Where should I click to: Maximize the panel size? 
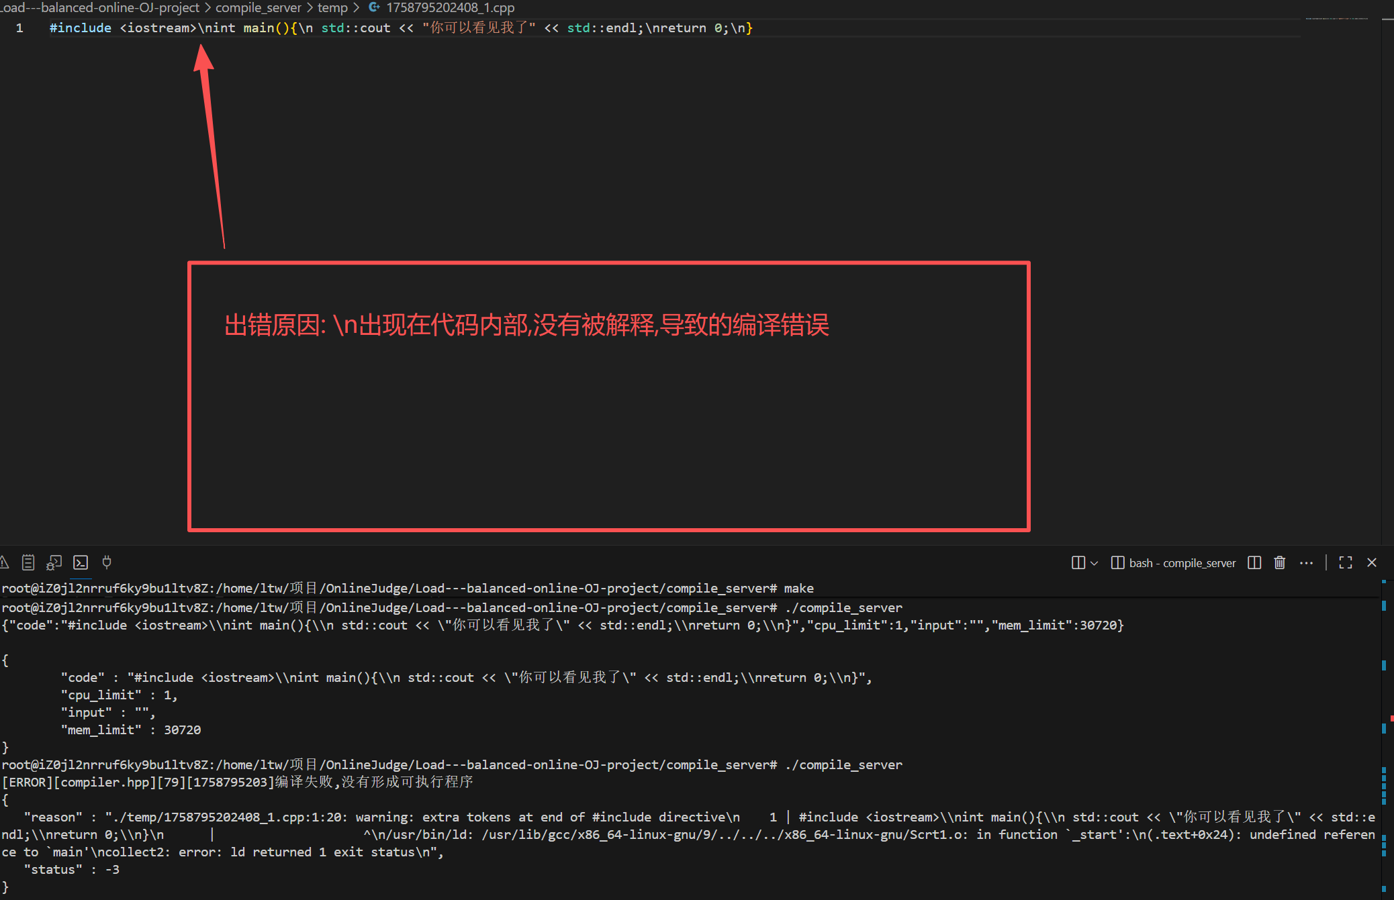click(x=1346, y=562)
